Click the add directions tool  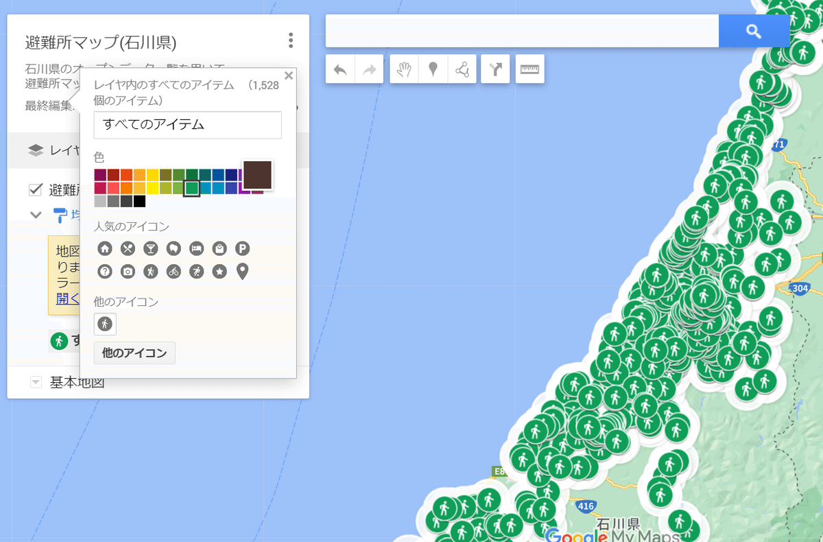(x=495, y=69)
